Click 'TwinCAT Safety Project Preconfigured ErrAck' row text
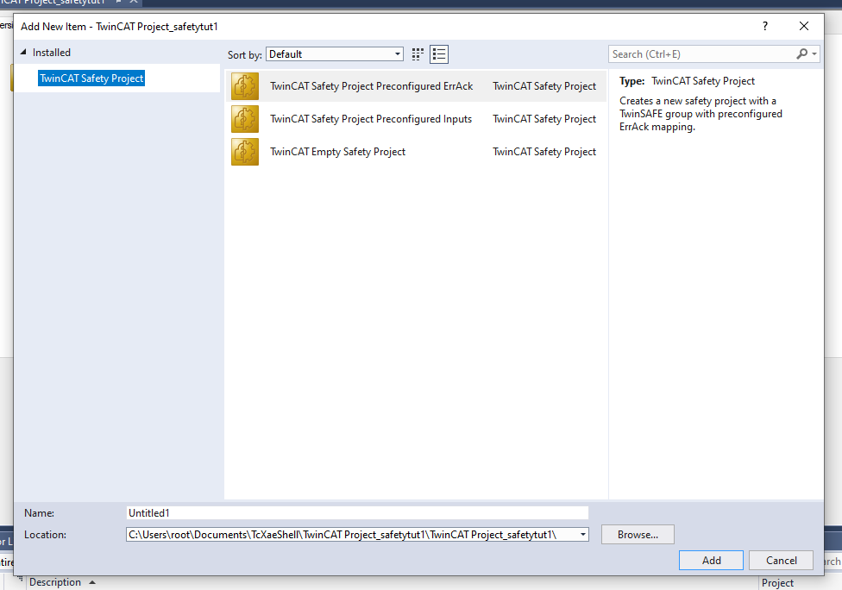Screen dimensions: 842x590 (372, 86)
